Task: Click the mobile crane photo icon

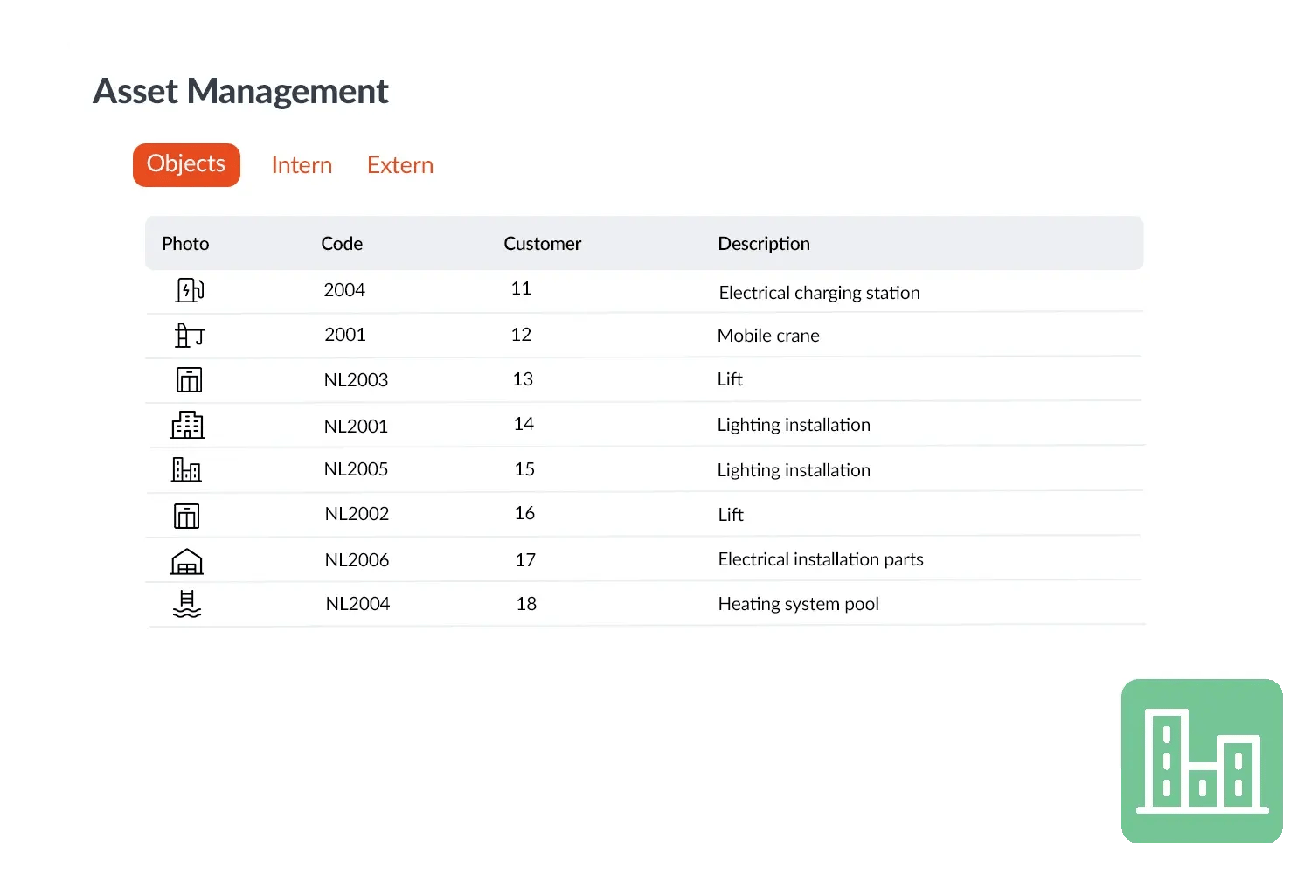Action: tap(189, 336)
